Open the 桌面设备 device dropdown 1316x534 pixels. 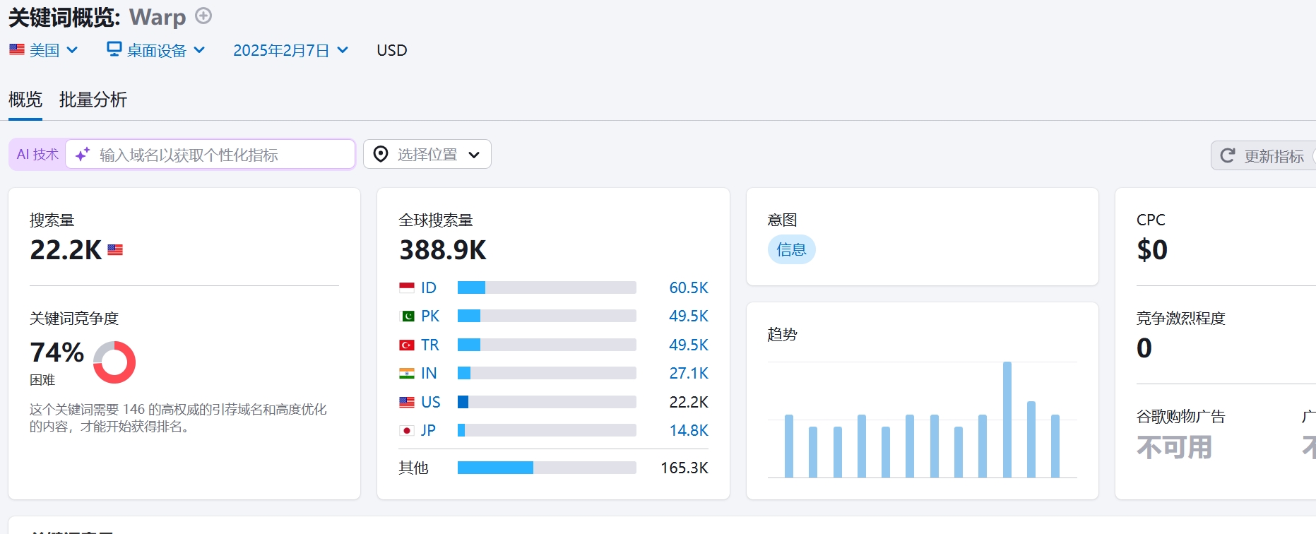coord(156,50)
